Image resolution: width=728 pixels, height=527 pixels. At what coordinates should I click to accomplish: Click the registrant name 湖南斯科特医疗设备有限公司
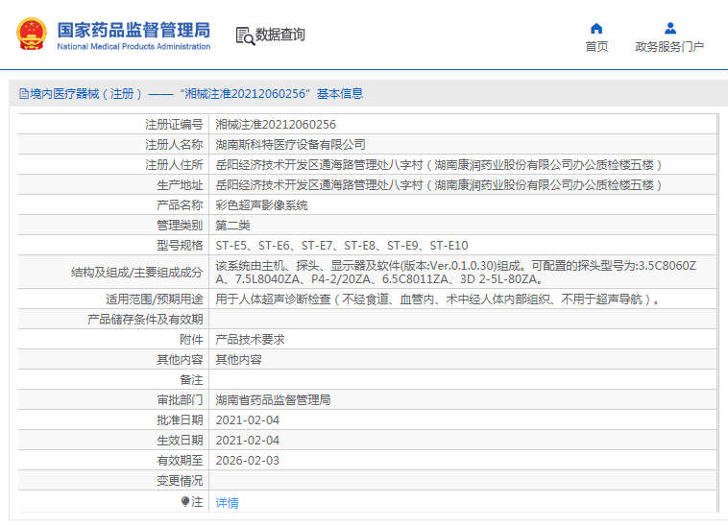[290, 145]
